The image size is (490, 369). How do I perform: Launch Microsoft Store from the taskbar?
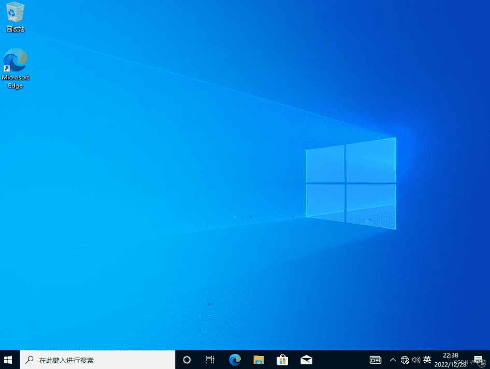tap(283, 360)
